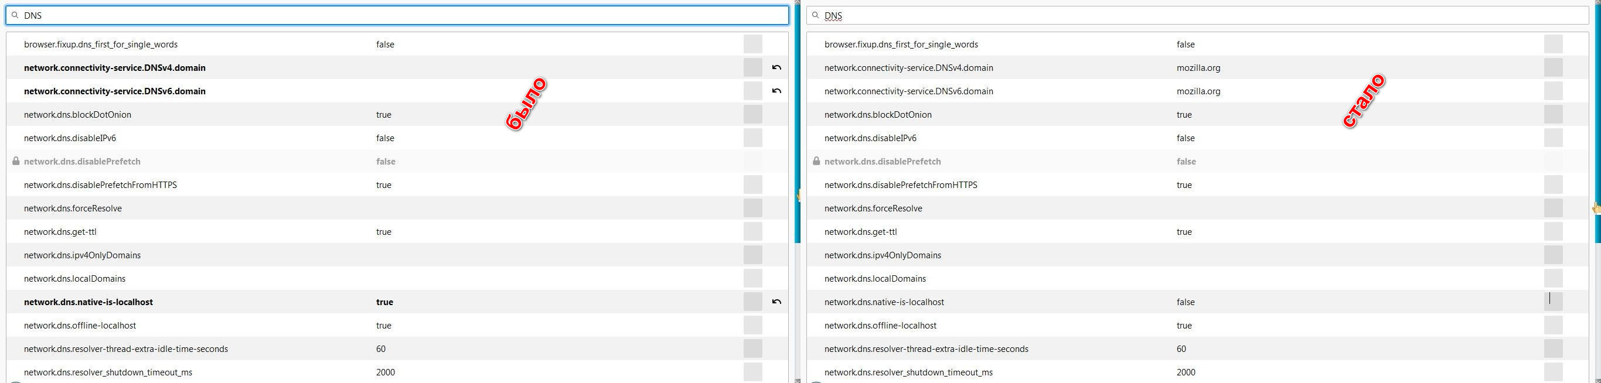Toggle network.dns.get-ttl in left panel

click(752, 231)
